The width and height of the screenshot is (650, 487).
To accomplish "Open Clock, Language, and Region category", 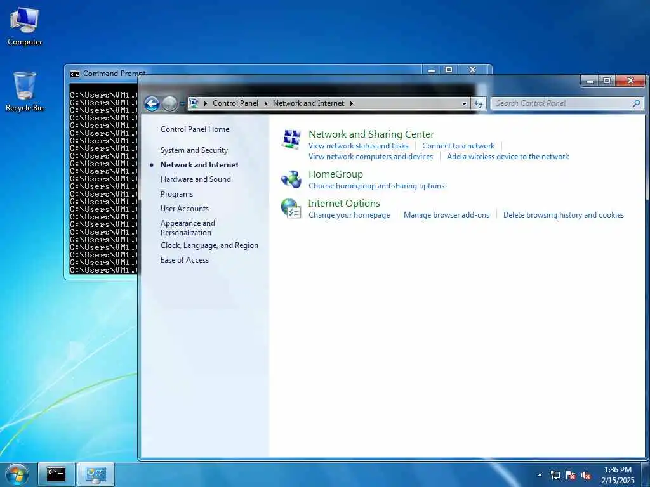I will 209,245.
